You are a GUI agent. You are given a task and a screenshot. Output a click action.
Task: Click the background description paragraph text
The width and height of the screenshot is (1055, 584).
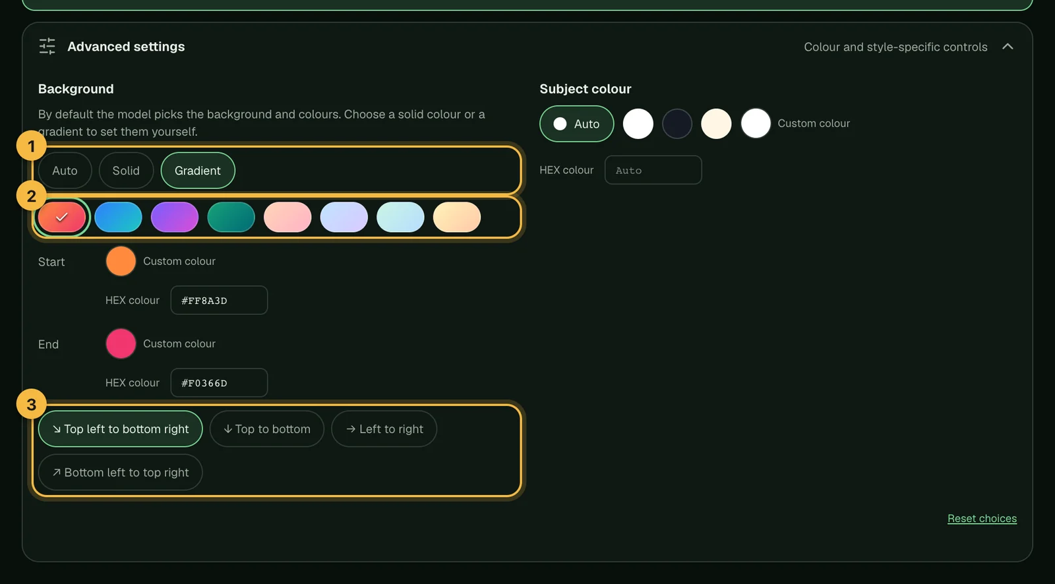point(262,123)
